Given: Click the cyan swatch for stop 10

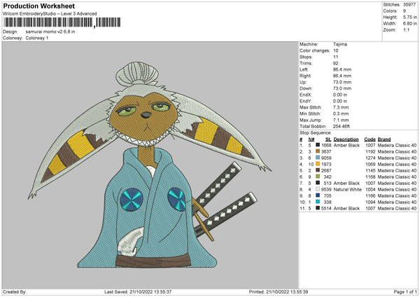Looking at the screenshot, I should [x=318, y=202].
